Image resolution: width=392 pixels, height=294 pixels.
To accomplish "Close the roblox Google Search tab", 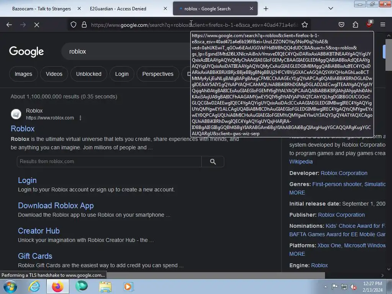I will point(252,8).
